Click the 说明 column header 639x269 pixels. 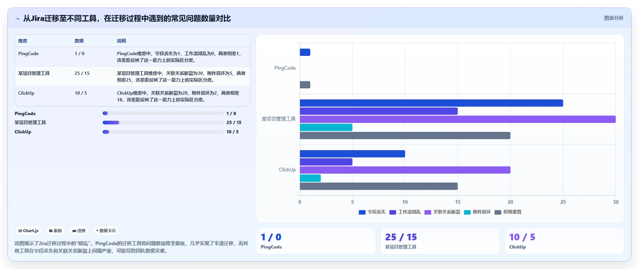tap(122, 41)
